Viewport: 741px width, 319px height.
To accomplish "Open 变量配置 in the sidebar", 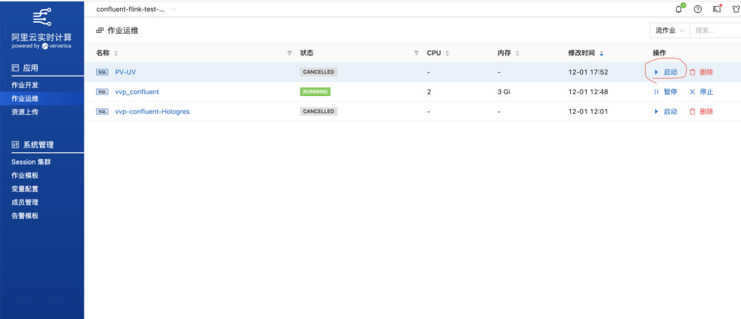I will tap(25, 189).
